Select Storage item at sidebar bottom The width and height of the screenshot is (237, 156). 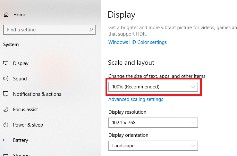21,154
